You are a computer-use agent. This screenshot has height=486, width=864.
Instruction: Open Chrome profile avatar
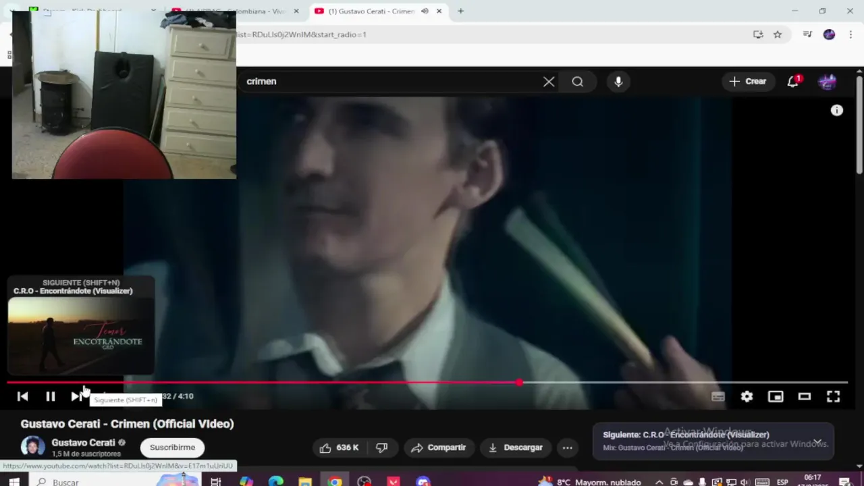pyautogui.click(x=829, y=34)
